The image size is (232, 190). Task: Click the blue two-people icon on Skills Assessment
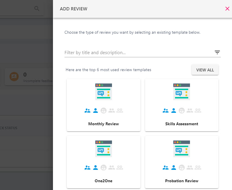click(166, 111)
